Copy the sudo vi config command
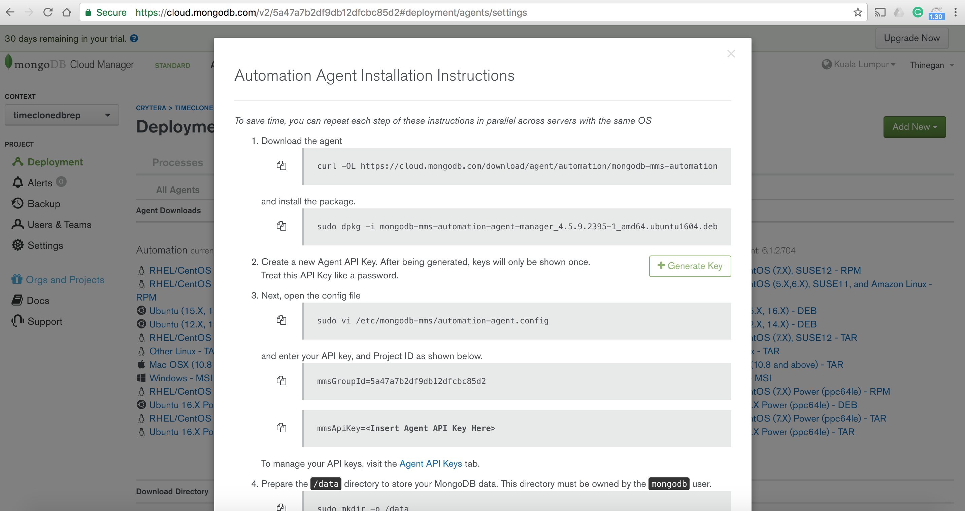The width and height of the screenshot is (965, 511). pos(281,320)
